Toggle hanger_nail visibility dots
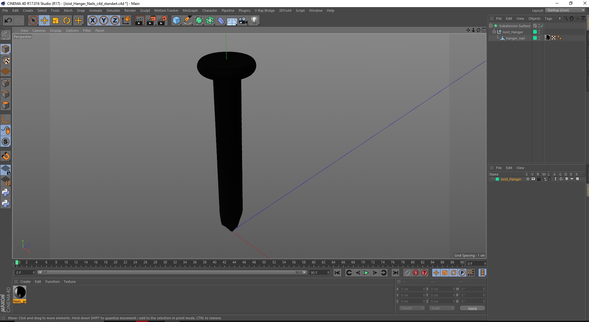 [x=539, y=38]
